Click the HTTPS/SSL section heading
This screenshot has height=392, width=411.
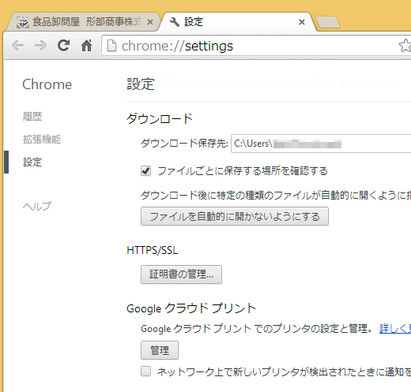(153, 250)
